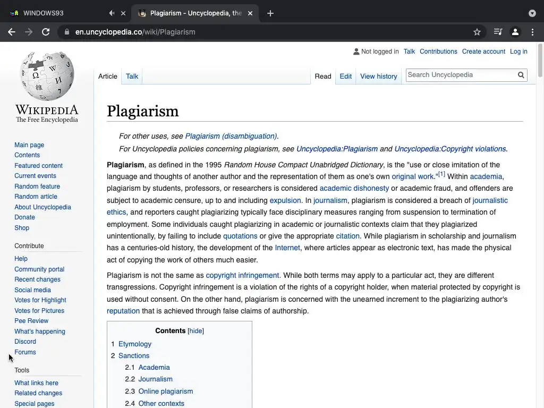Reload the page with the refresh icon
Image resolution: width=544 pixels, height=408 pixels.
[x=46, y=32]
